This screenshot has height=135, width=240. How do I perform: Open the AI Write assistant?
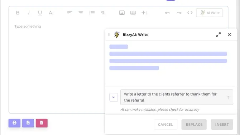click(x=210, y=13)
